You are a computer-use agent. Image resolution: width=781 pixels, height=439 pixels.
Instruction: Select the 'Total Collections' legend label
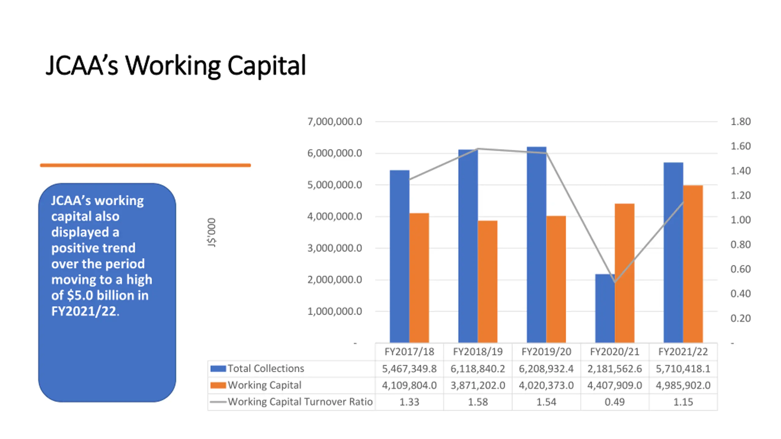266,369
